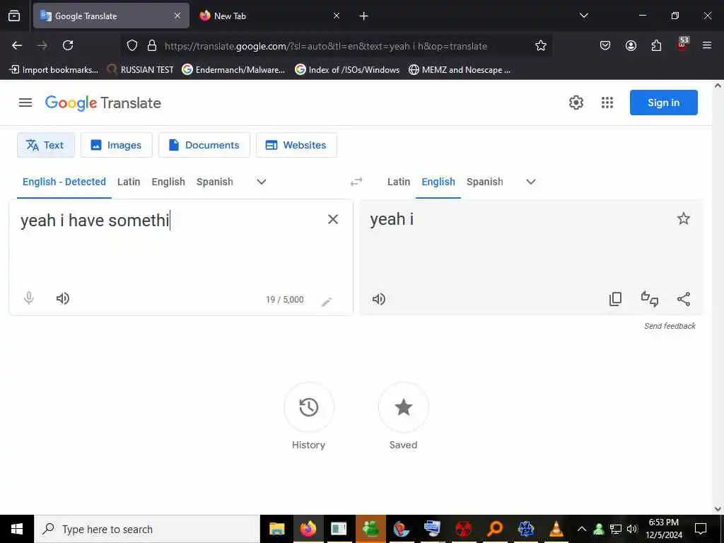Expand the source language list
This screenshot has width=724, height=543.
tap(262, 182)
